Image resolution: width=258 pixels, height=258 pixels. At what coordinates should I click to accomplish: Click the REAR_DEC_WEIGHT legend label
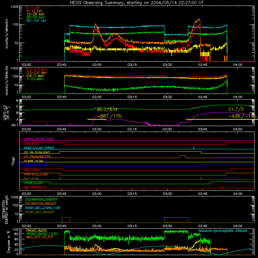pos(40,212)
